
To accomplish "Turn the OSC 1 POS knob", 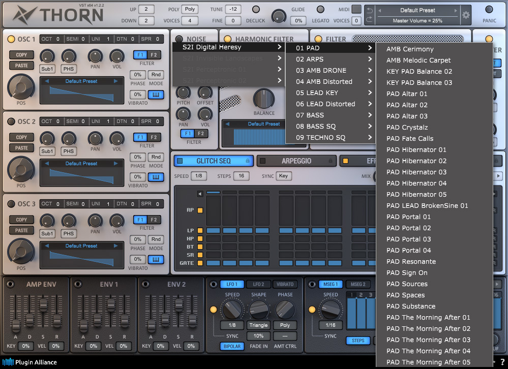I will (21, 87).
